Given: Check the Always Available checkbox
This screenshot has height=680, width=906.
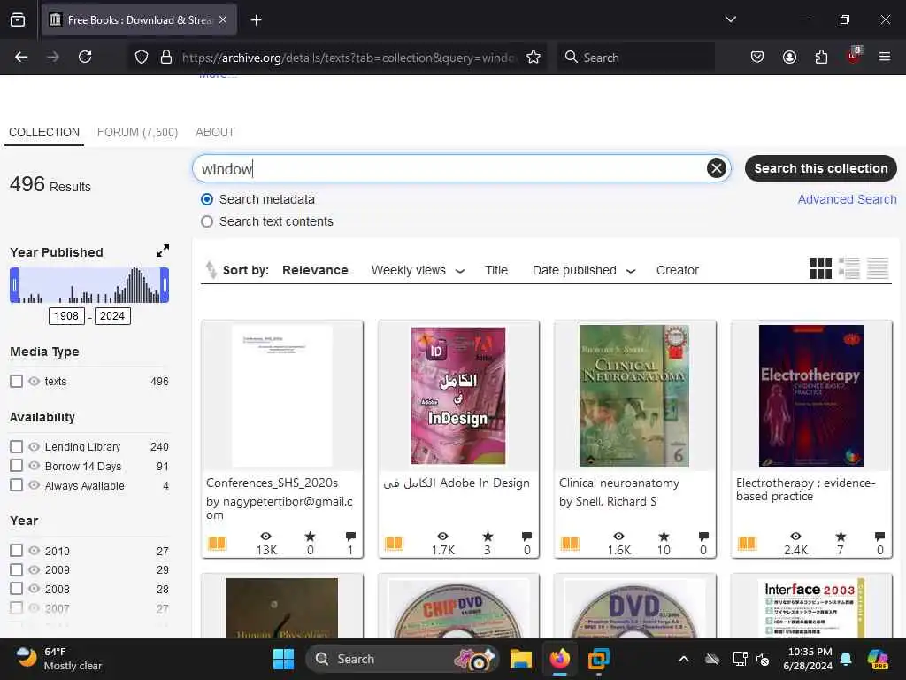Looking at the screenshot, I should [16, 485].
